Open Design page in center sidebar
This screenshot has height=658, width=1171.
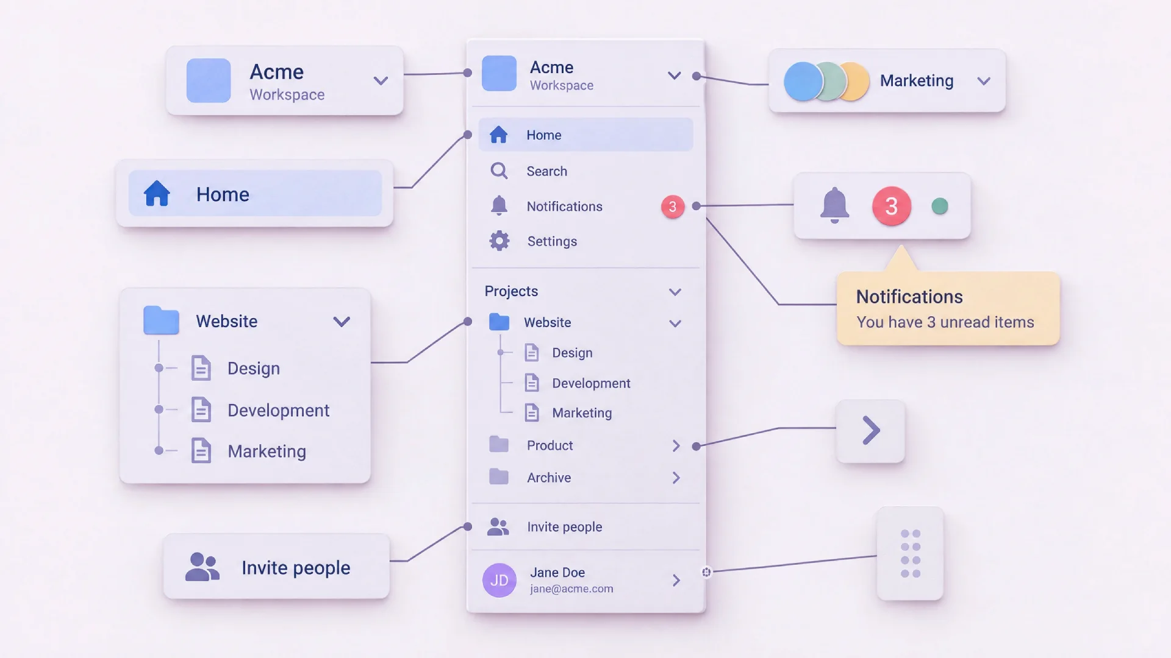(572, 353)
